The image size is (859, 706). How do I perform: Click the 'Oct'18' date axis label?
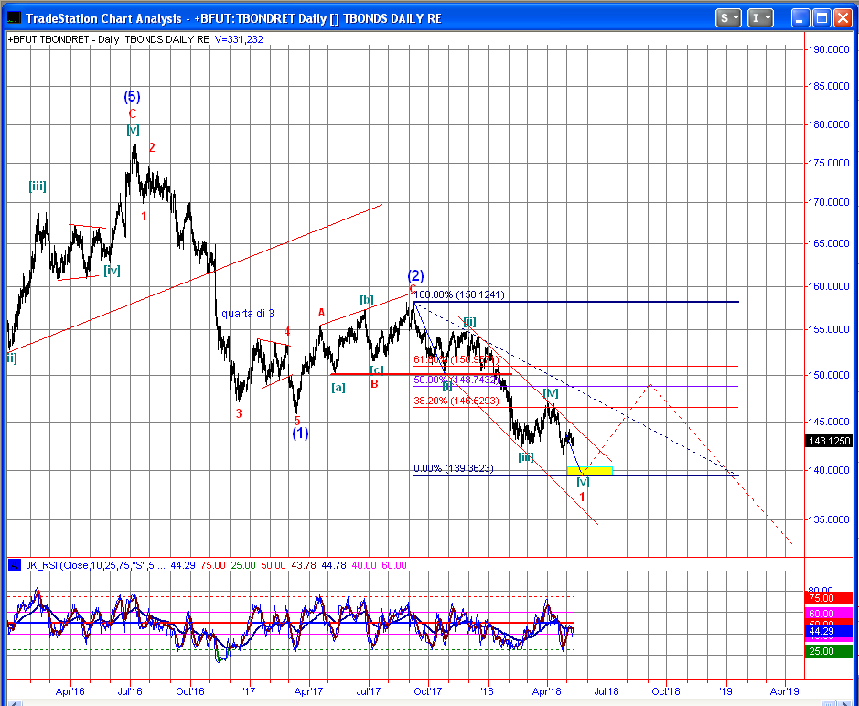click(666, 691)
